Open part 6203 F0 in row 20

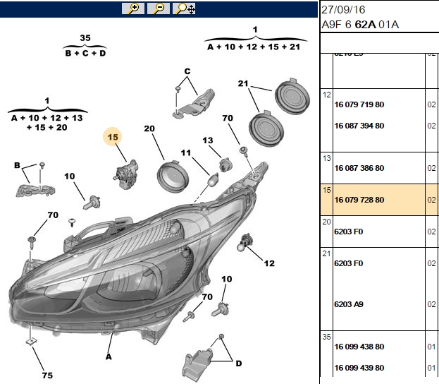[349, 232]
